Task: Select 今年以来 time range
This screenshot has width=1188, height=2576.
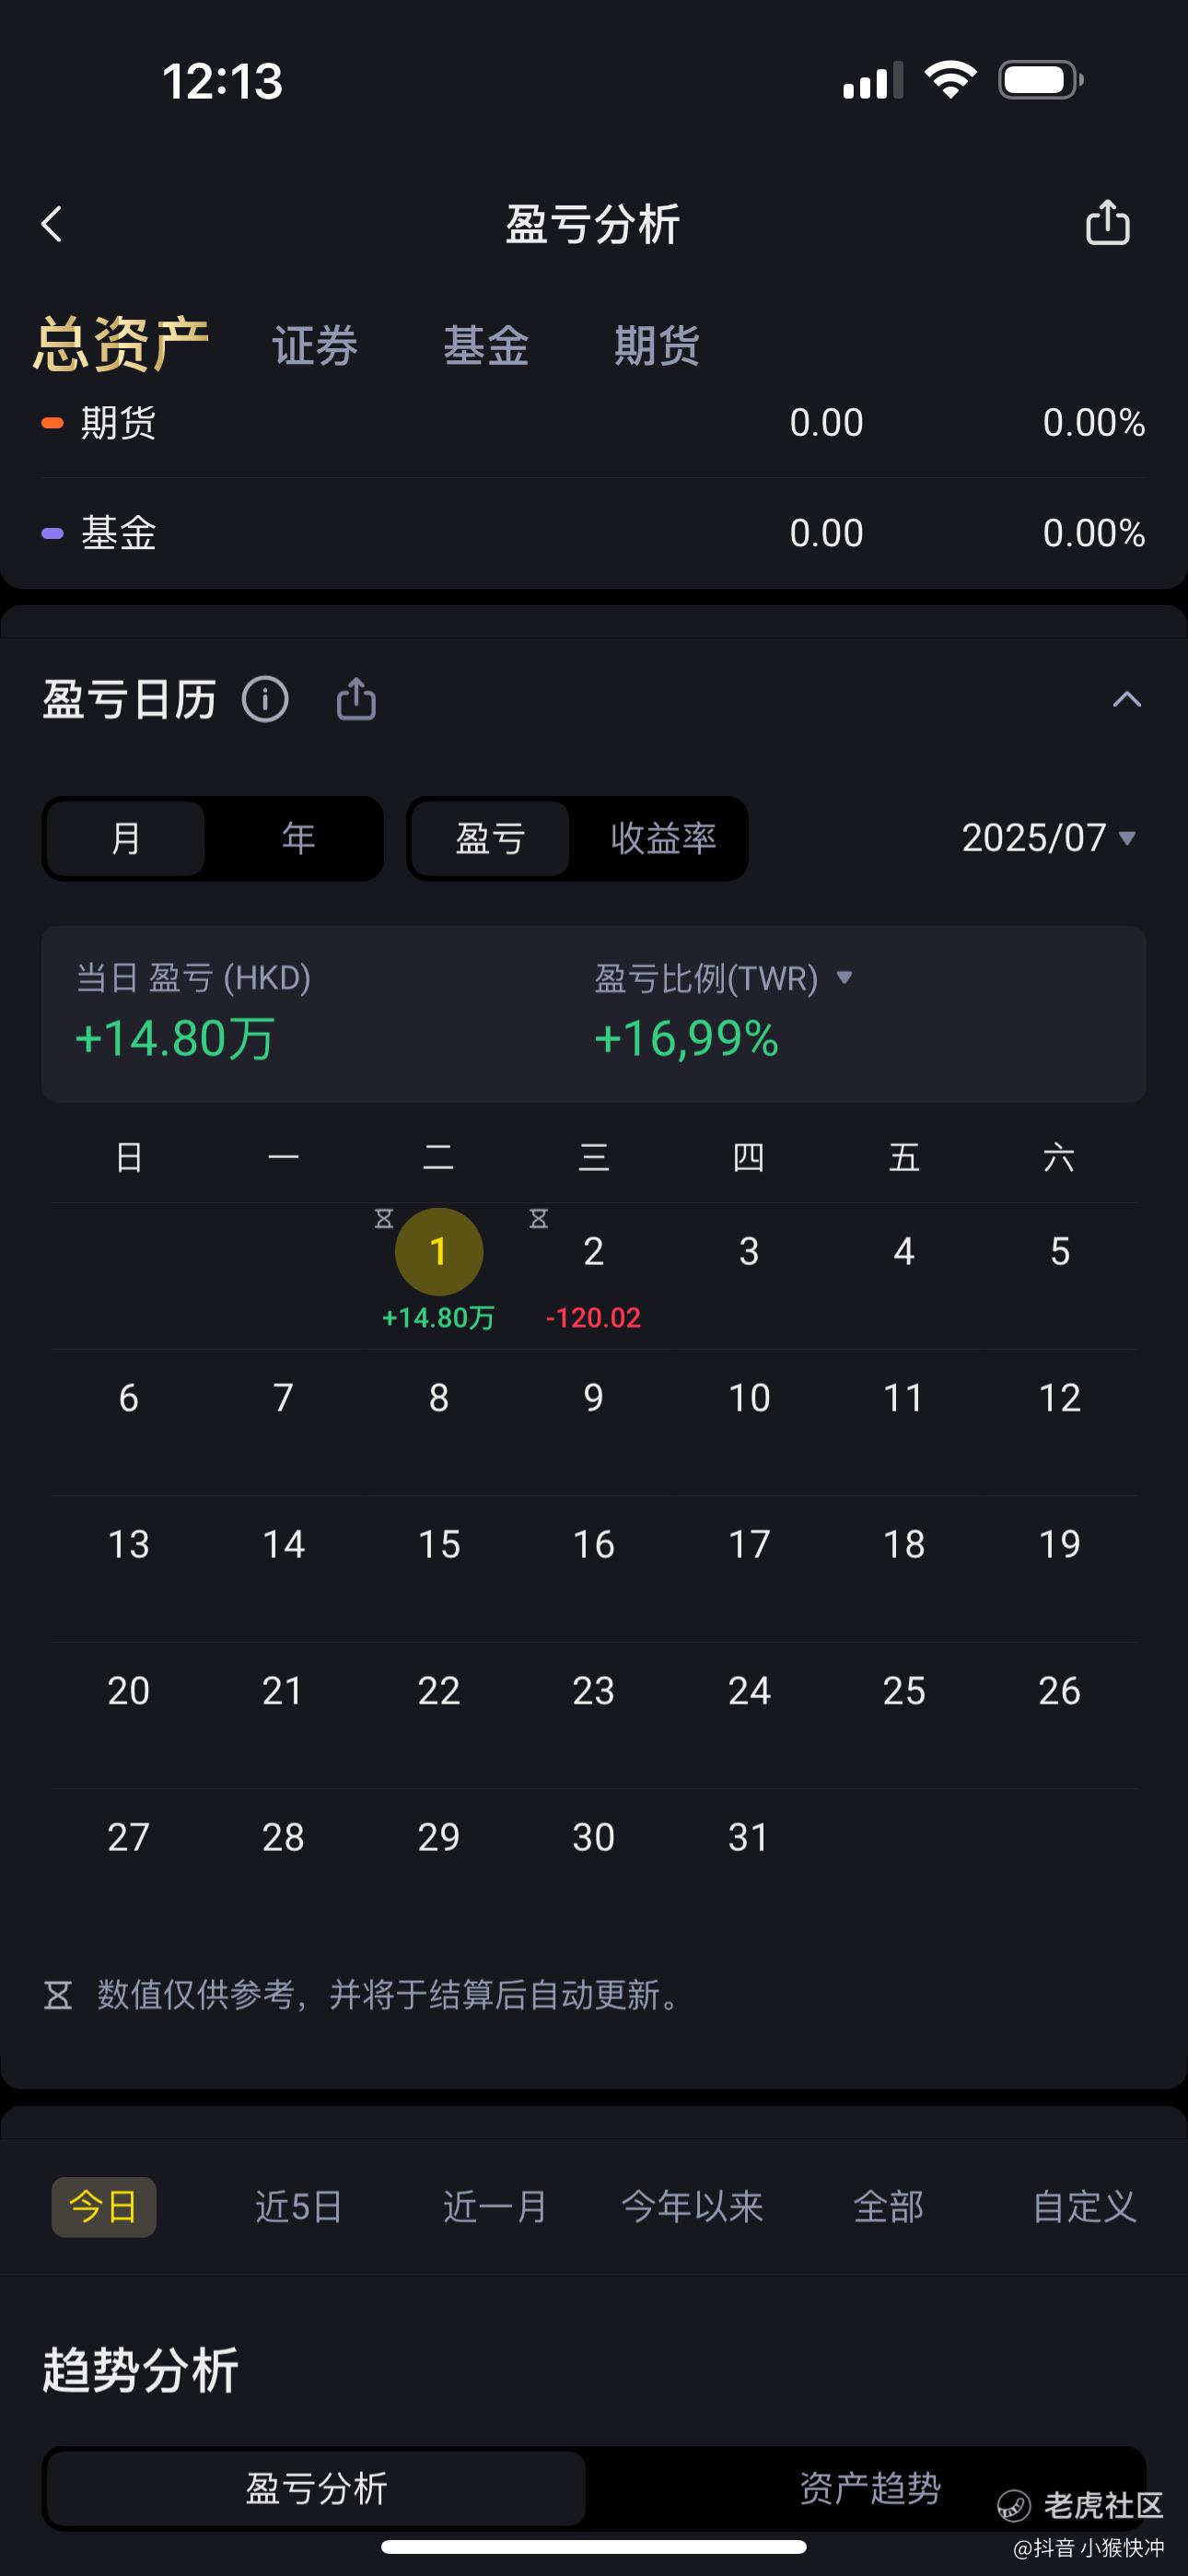Action: pos(692,2206)
